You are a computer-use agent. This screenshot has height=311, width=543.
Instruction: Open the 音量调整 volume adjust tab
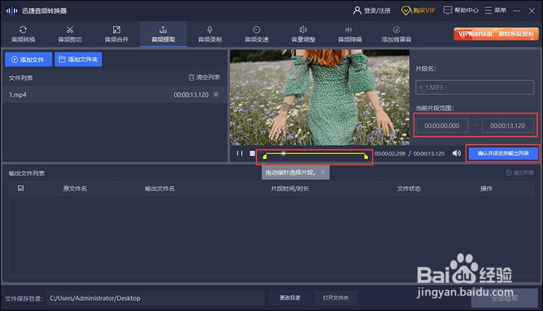(x=303, y=34)
